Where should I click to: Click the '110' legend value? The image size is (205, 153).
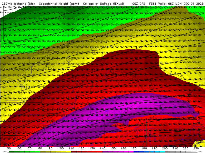[x=71, y=148]
